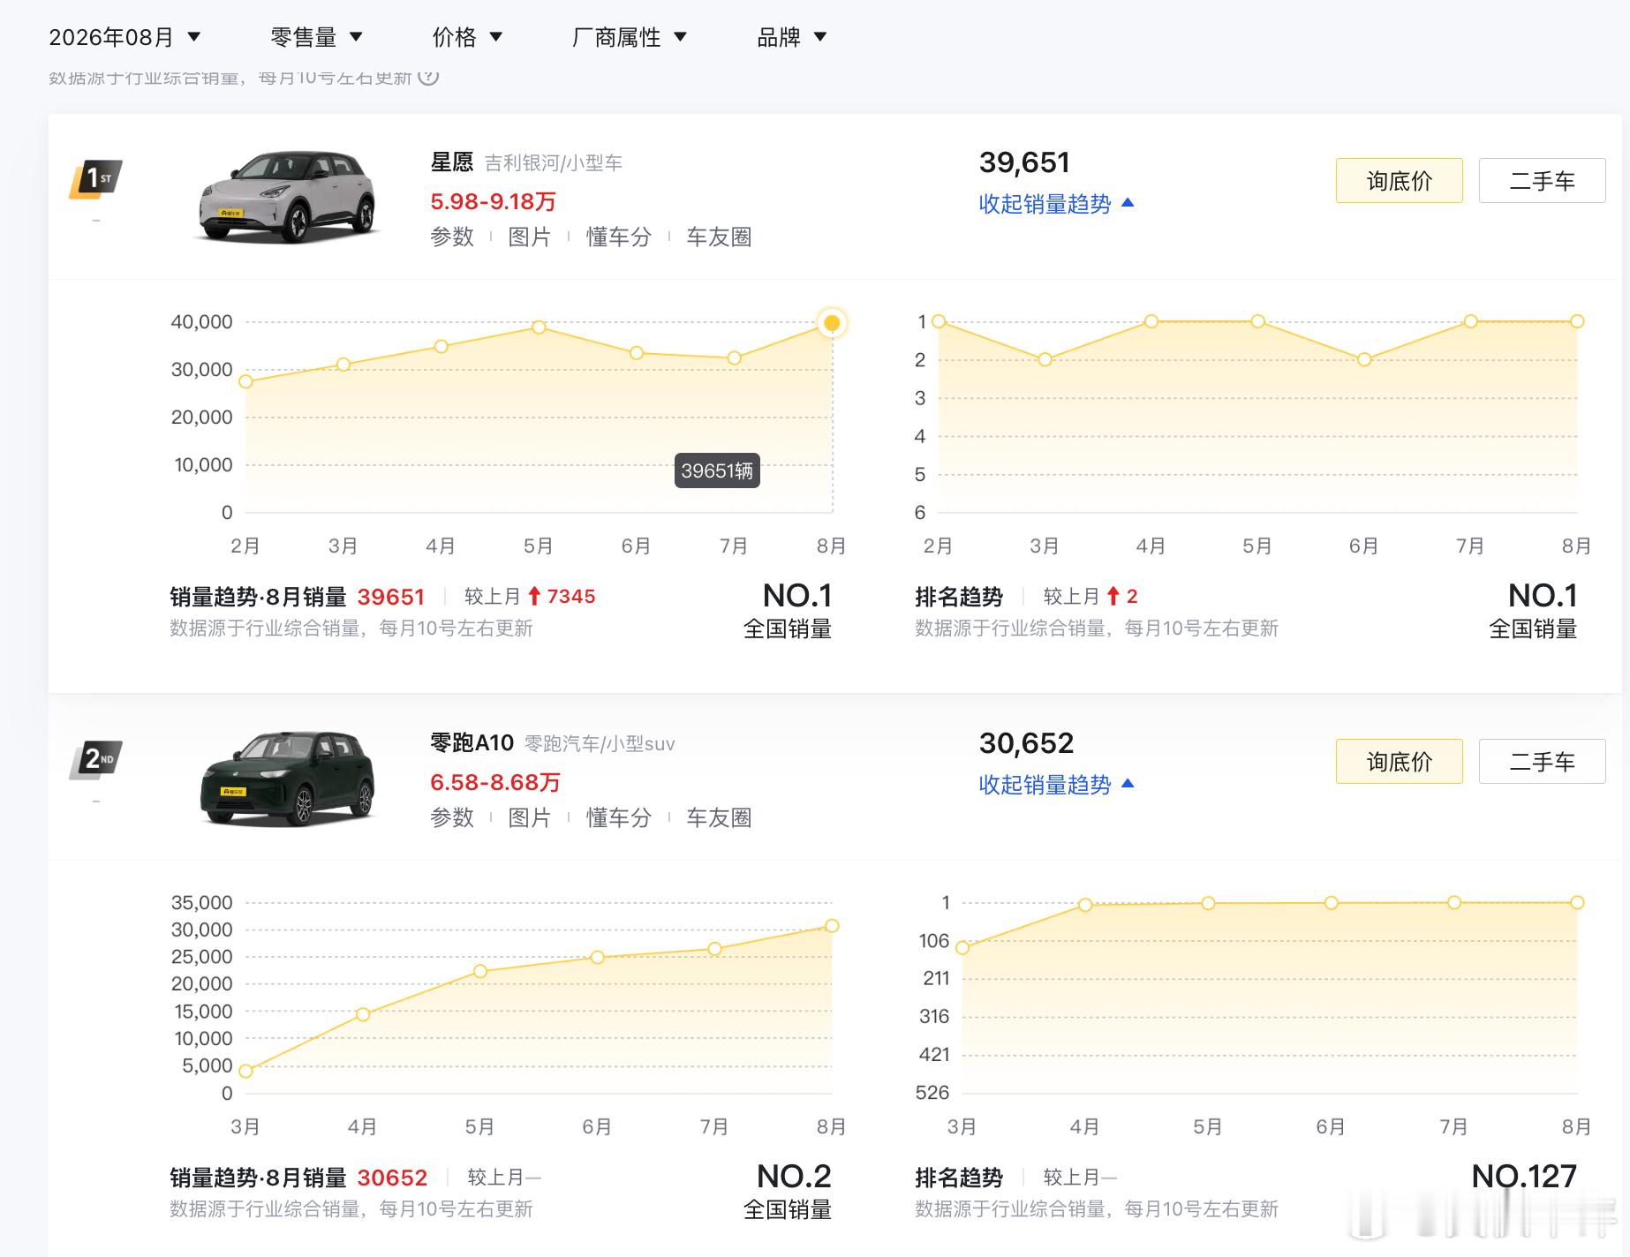
Task: Open the 品牌 dropdown filter
Action: tap(792, 37)
